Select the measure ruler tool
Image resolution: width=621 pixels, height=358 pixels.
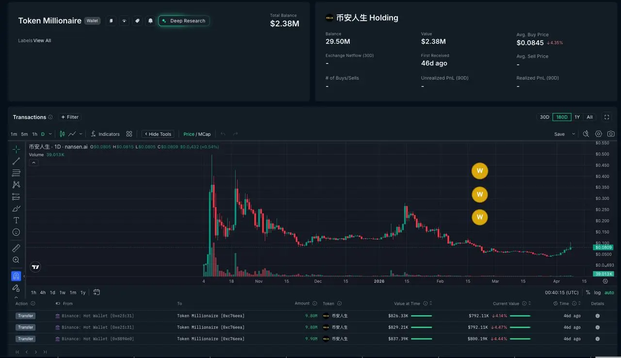pos(16,247)
